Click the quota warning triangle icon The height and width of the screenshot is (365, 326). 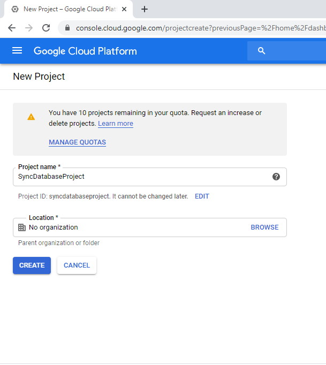pos(31,117)
